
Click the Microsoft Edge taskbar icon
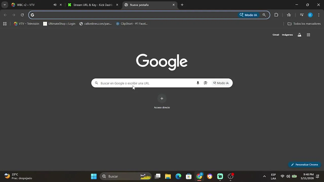pyautogui.click(x=178, y=176)
